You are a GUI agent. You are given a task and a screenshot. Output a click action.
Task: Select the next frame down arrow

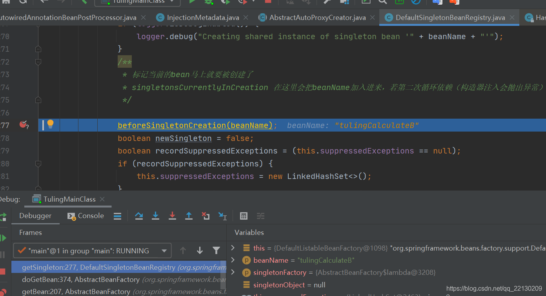(200, 251)
